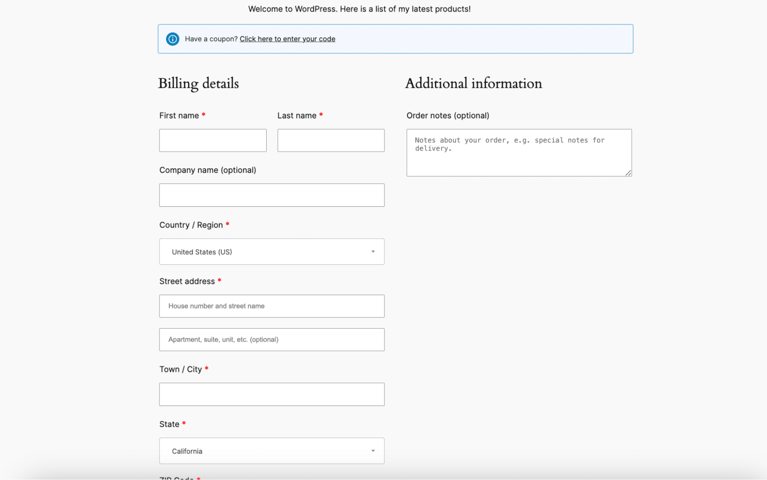Click the Last name input field
Screen dimensions: 767x480
[x=331, y=140]
